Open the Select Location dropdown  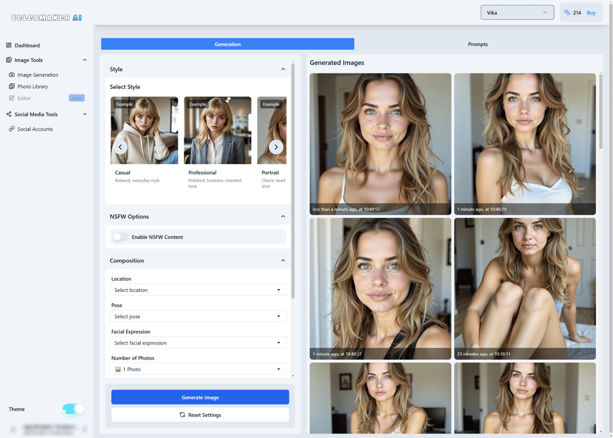coord(198,290)
